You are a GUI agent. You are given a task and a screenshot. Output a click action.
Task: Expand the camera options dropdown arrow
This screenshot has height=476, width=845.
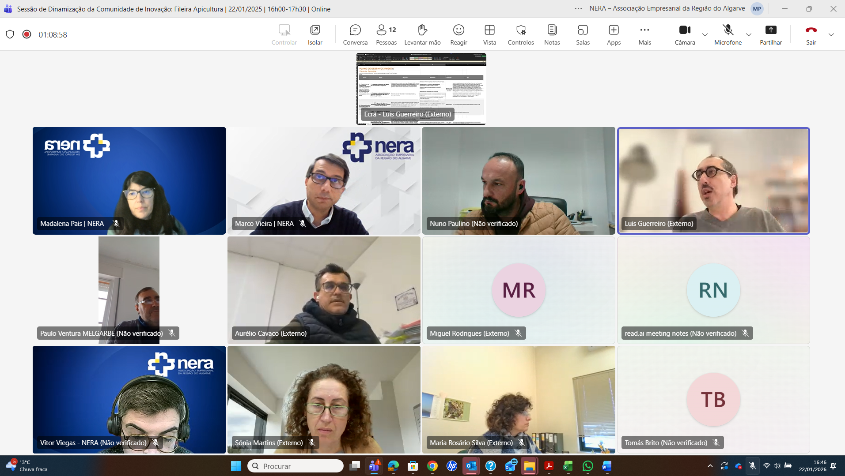[705, 34]
